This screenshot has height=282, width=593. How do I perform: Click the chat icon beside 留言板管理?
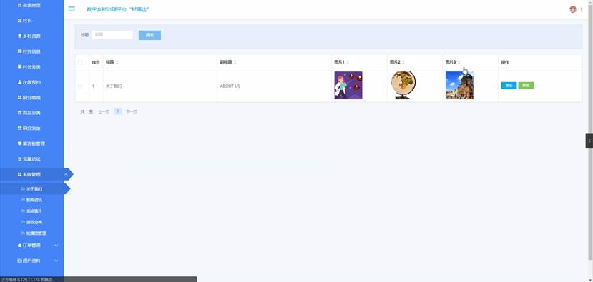[19, 143]
